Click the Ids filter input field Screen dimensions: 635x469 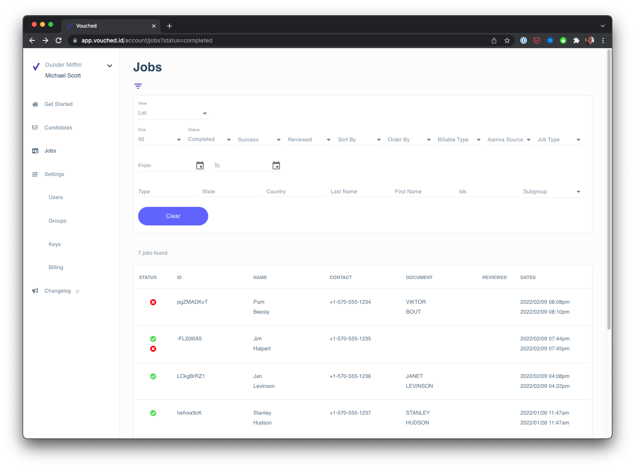coord(489,192)
